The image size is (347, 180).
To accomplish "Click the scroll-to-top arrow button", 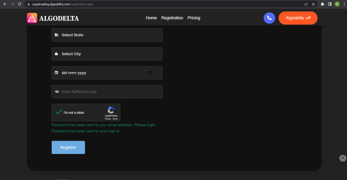I will pyautogui.click(x=343, y=158).
